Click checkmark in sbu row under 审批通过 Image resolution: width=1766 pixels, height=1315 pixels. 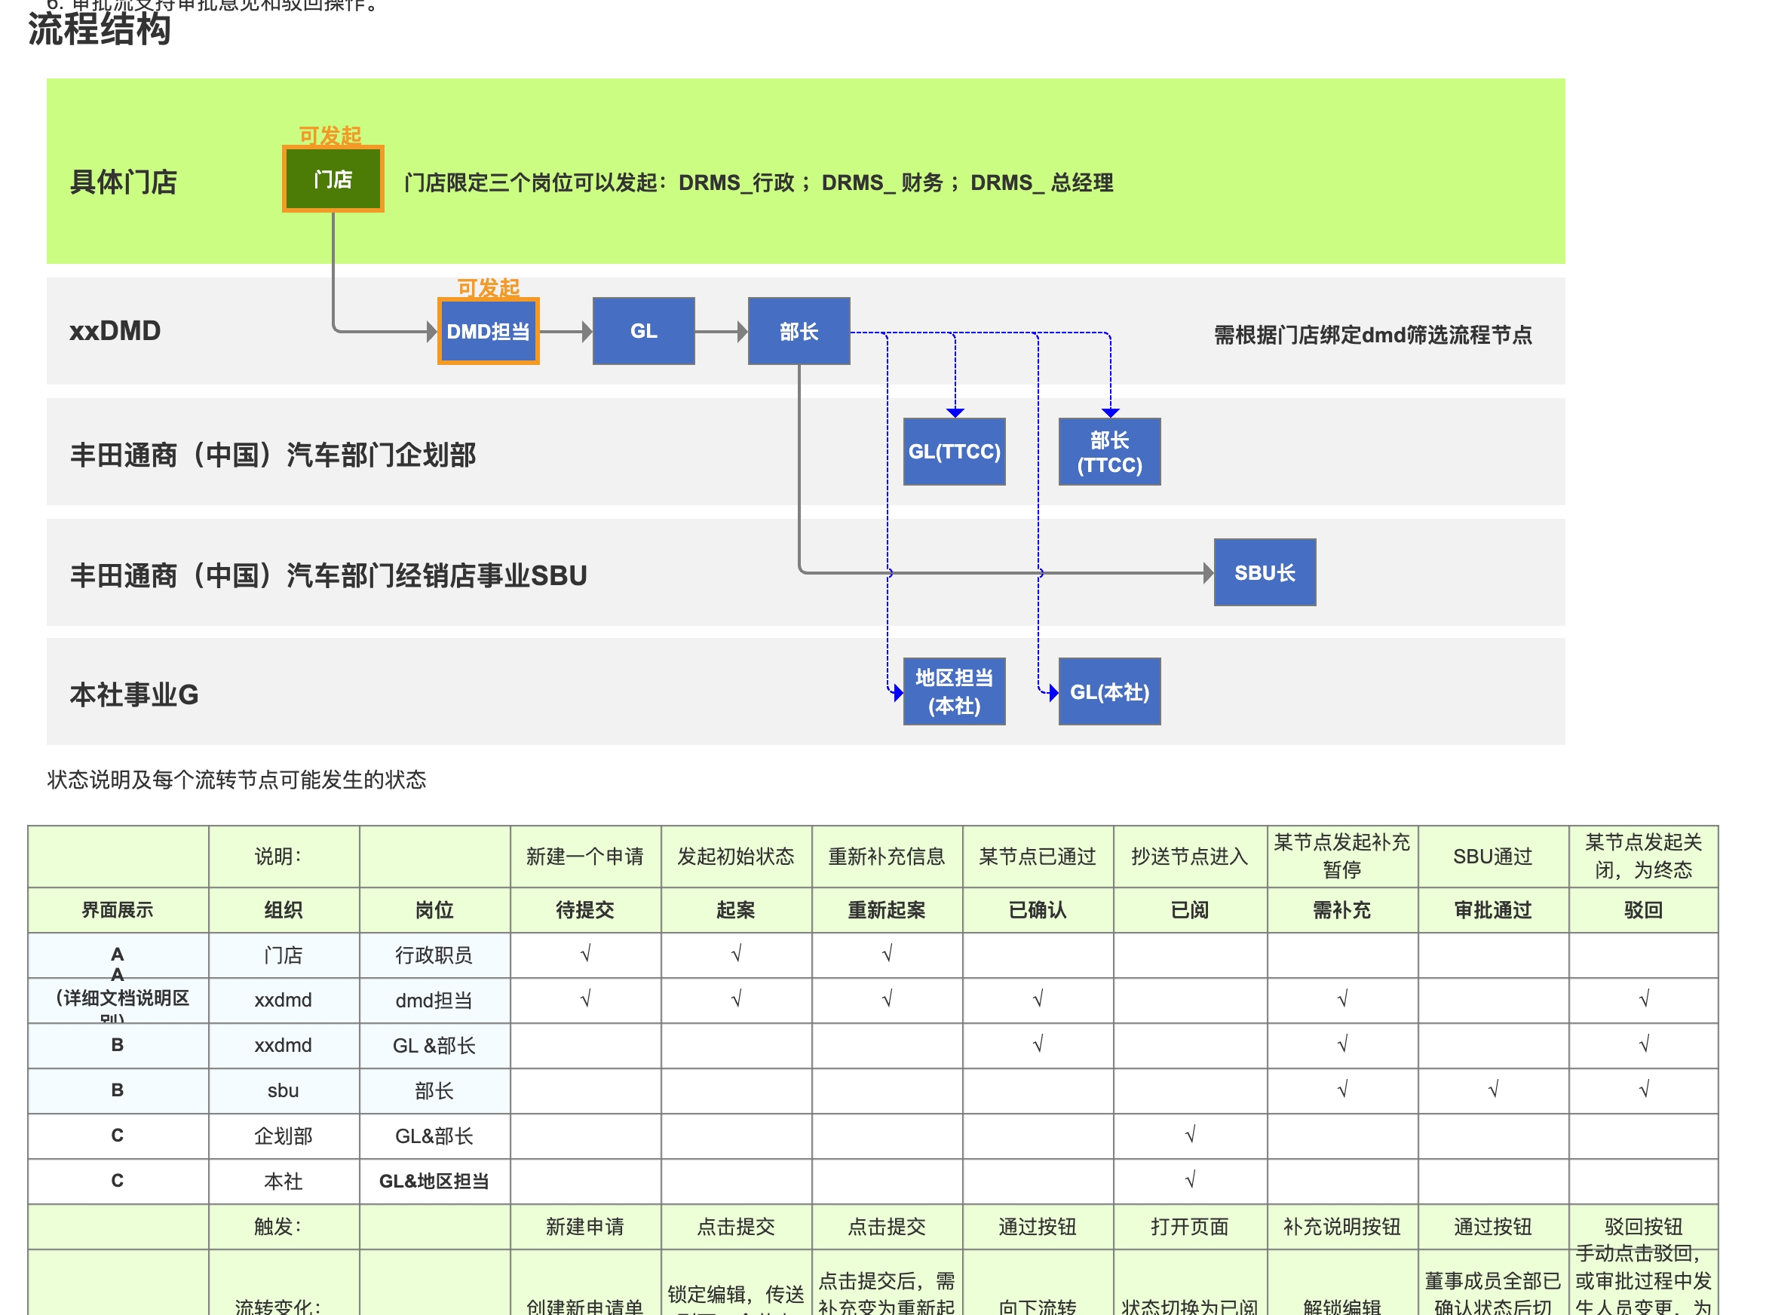click(1493, 1089)
